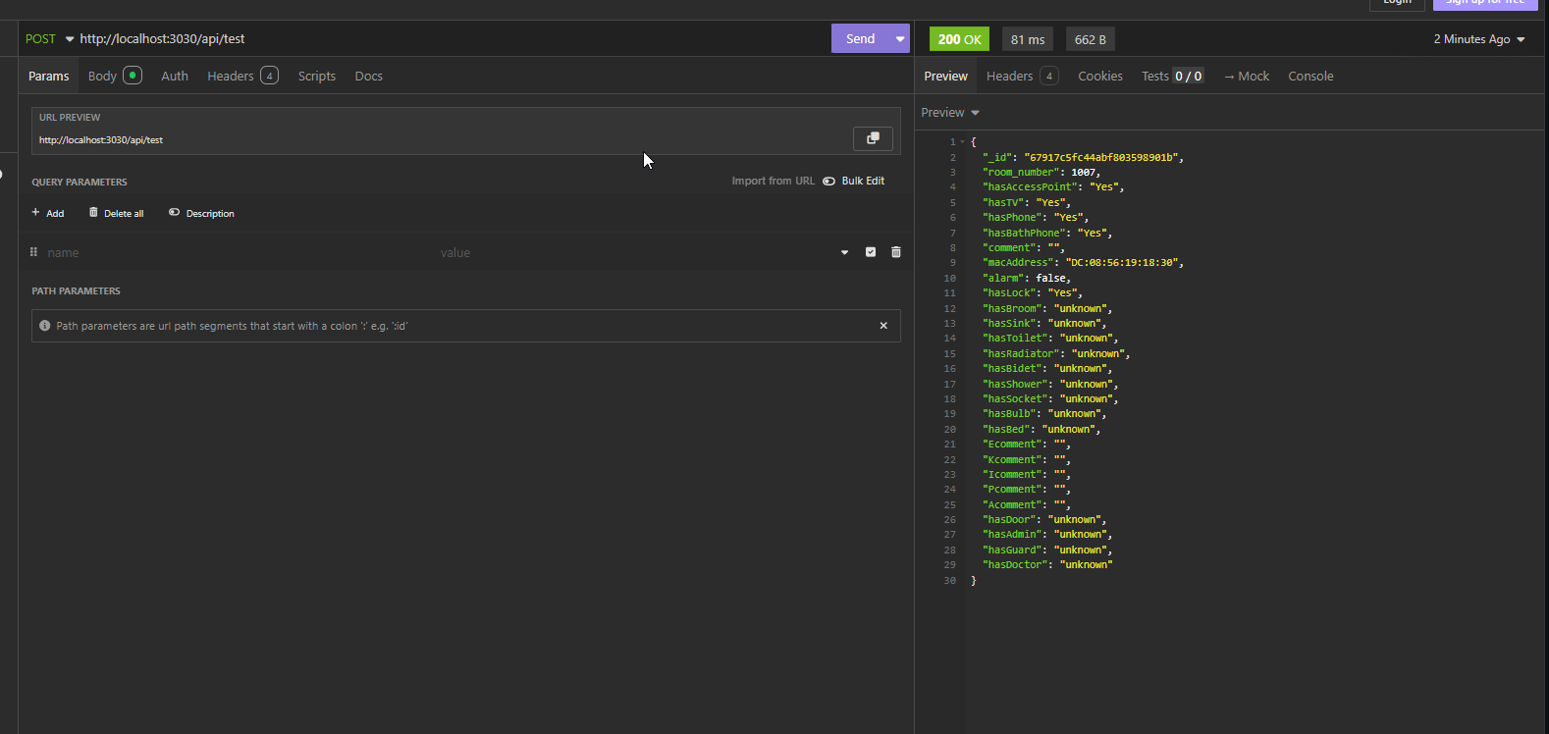
Task: Click Delete all query parameters
Action: pos(116,213)
